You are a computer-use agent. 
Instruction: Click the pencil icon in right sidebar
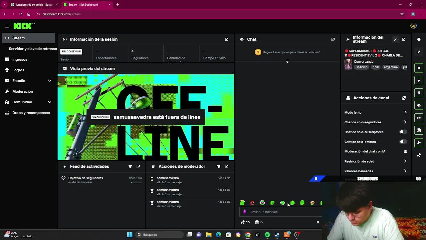419,52
